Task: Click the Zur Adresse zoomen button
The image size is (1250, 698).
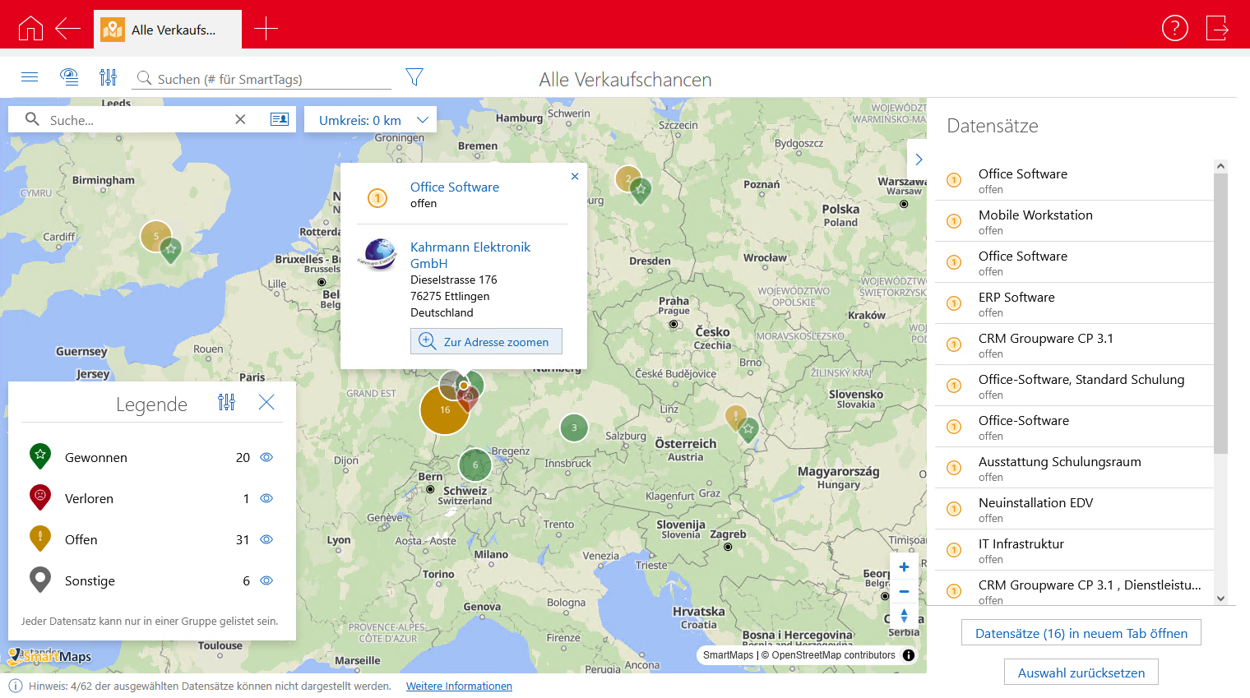Action: click(x=486, y=342)
